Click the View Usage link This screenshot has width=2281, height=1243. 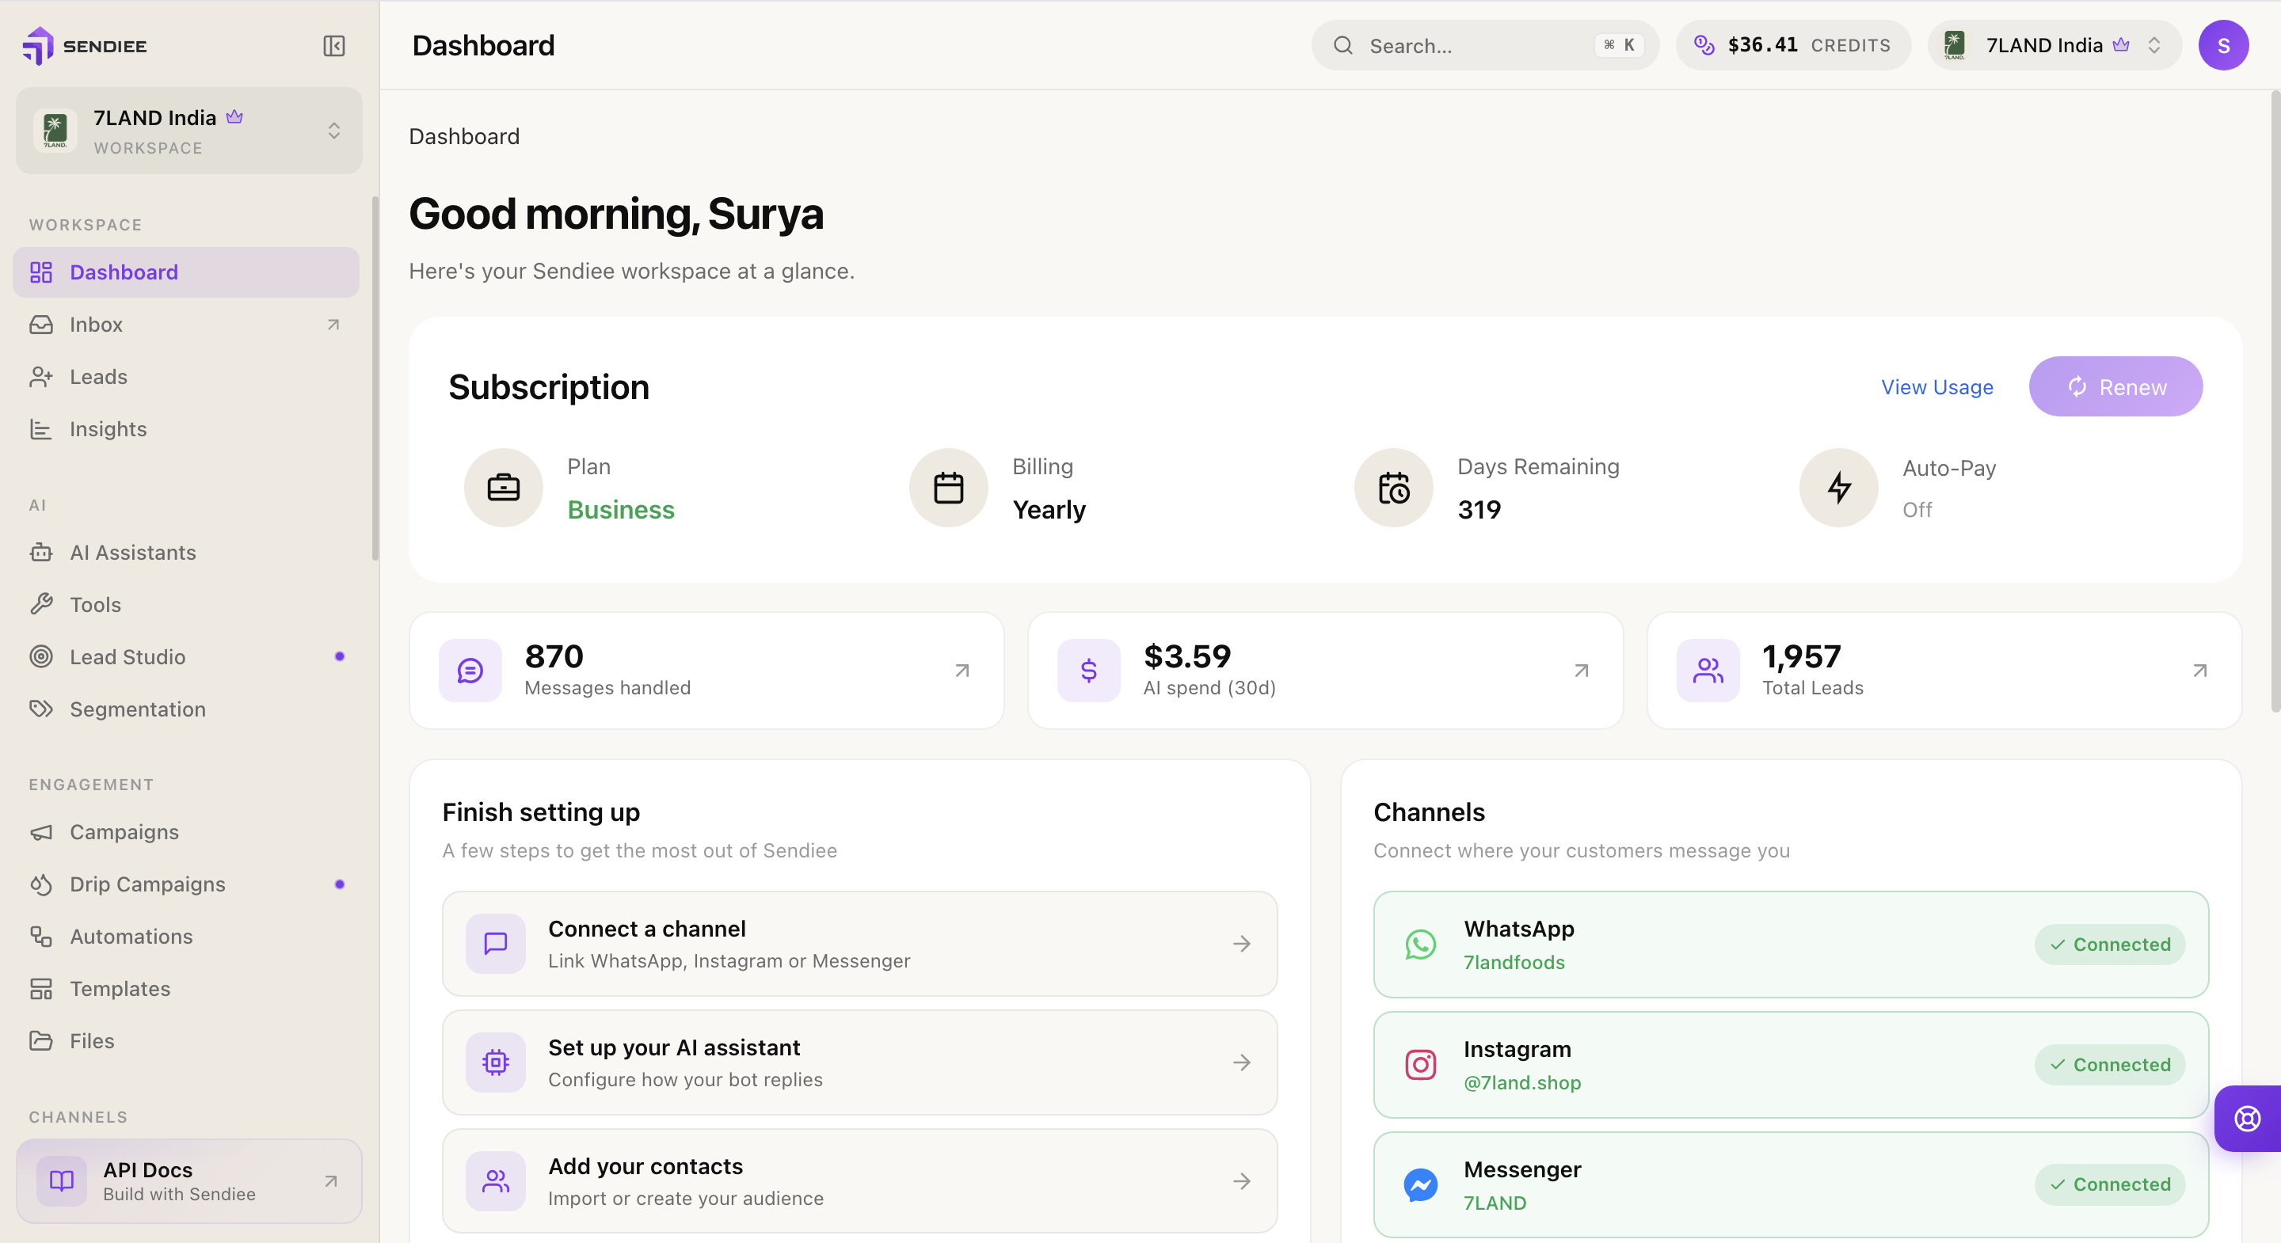click(x=1936, y=387)
